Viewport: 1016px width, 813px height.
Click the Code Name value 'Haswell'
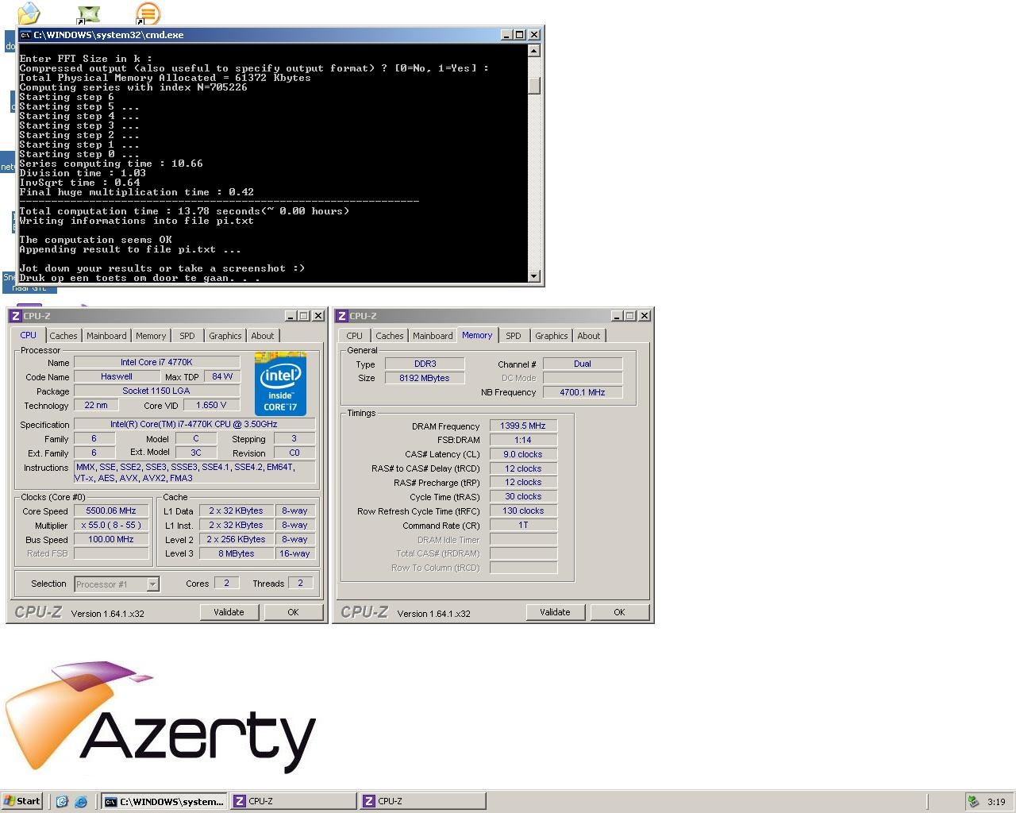[117, 376]
